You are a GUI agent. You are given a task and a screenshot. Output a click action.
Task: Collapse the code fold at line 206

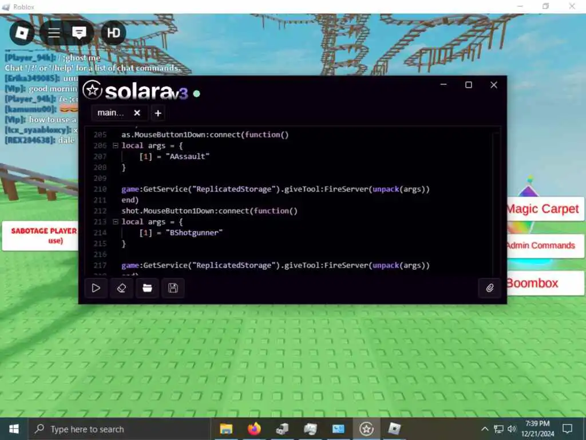point(116,146)
